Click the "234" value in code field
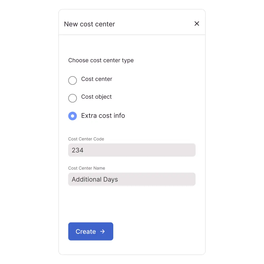This screenshot has width=264, height=264. [78, 150]
